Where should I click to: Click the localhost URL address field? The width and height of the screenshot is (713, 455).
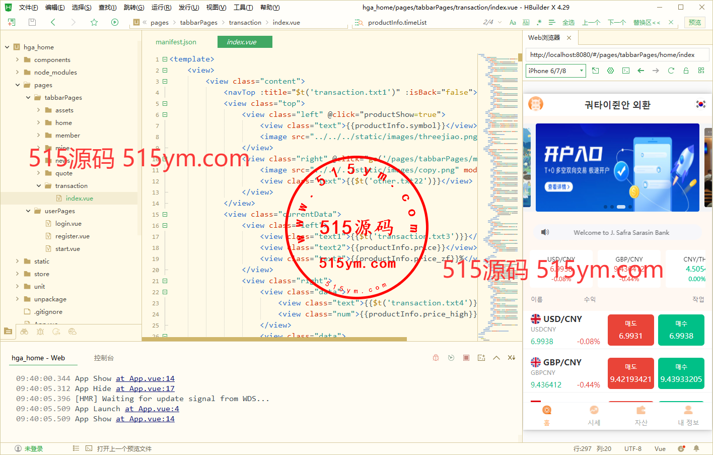click(x=617, y=55)
